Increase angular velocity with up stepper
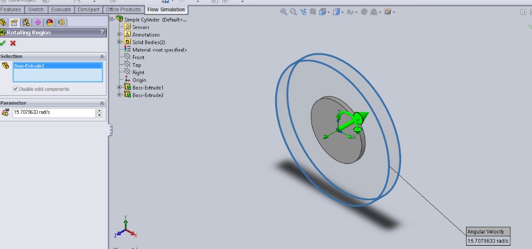This screenshot has width=532, height=249. [x=99, y=111]
